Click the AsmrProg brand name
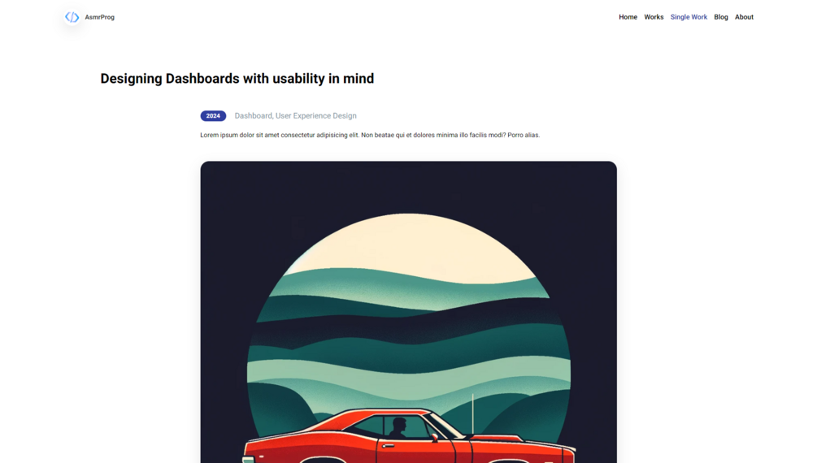 point(99,17)
